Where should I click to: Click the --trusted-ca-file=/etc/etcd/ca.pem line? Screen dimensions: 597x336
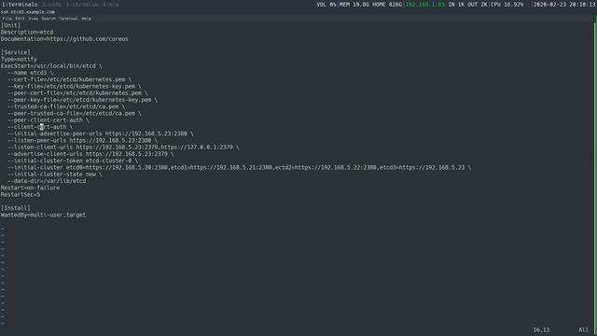click(x=66, y=106)
